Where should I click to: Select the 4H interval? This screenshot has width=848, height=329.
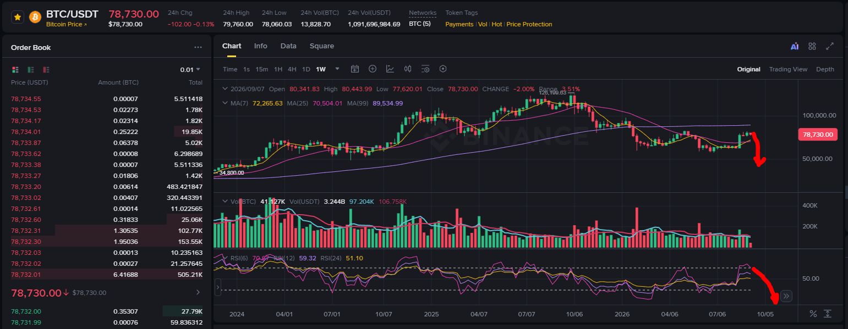point(292,69)
